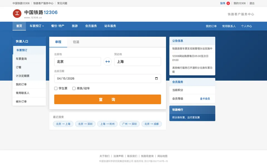Open 网站地图 in the footer

(x=162, y=156)
